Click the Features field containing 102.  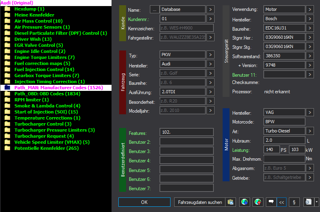[x=187, y=132]
